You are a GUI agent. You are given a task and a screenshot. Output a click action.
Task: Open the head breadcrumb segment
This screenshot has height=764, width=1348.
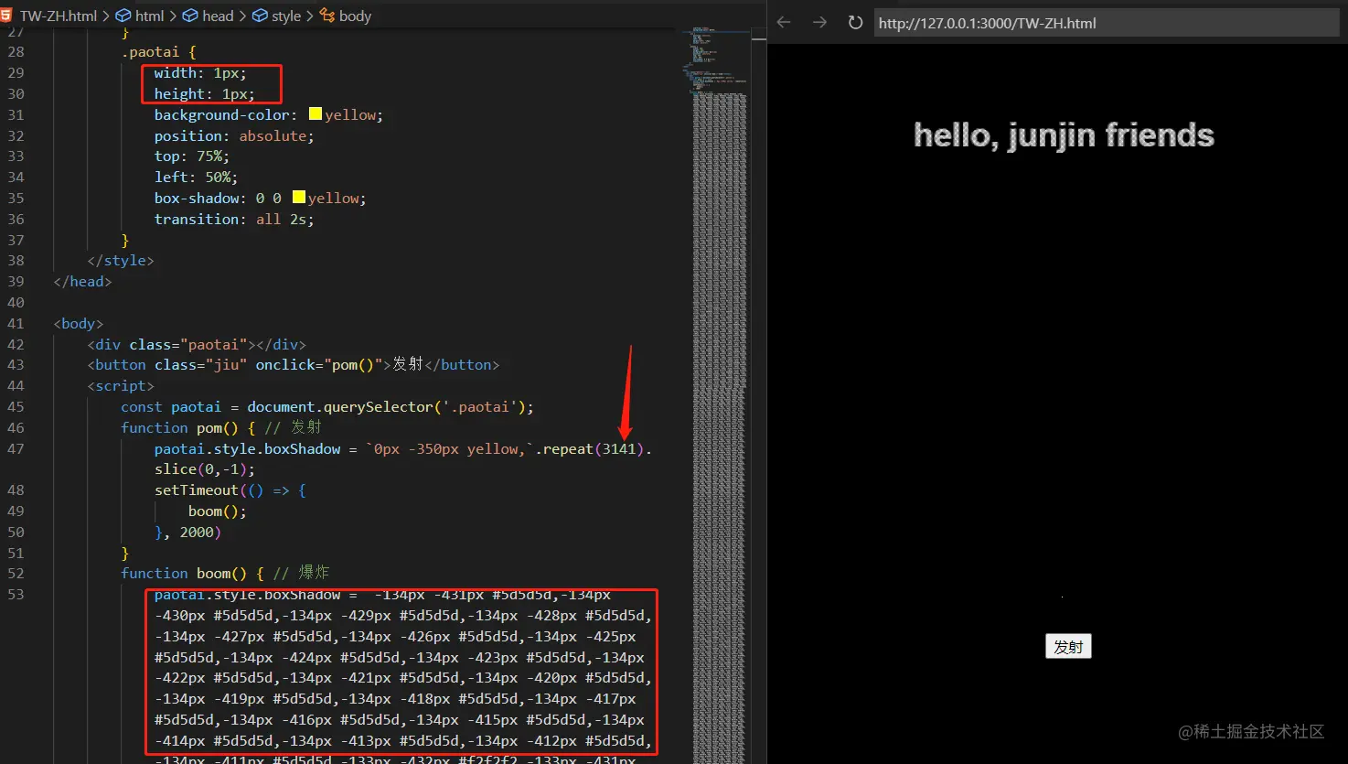209,16
